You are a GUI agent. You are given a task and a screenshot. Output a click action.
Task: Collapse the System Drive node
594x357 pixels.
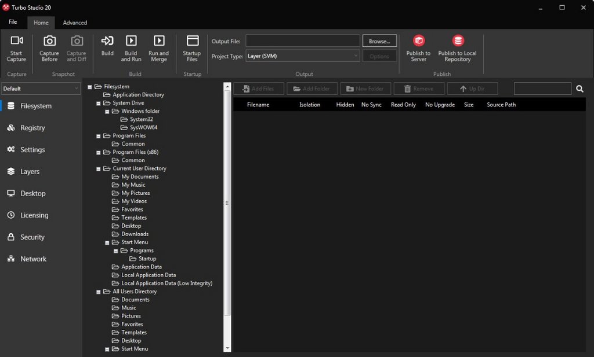coord(99,103)
